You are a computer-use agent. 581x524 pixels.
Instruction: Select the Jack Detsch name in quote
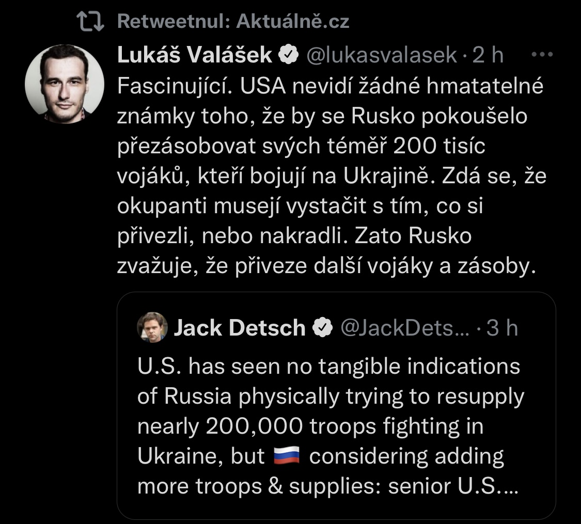pyautogui.click(x=240, y=328)
